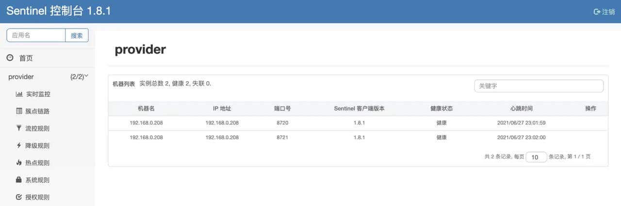
Task: Click the dashboard icon next to 首页
Action: [x=10, y=58]
